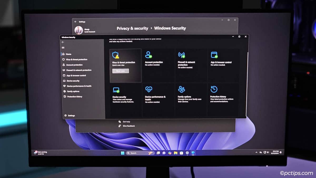Open Copilot from the taskbar
This screenshot has width=316, height=178.
pyautogui.click(x=170, y=153)
